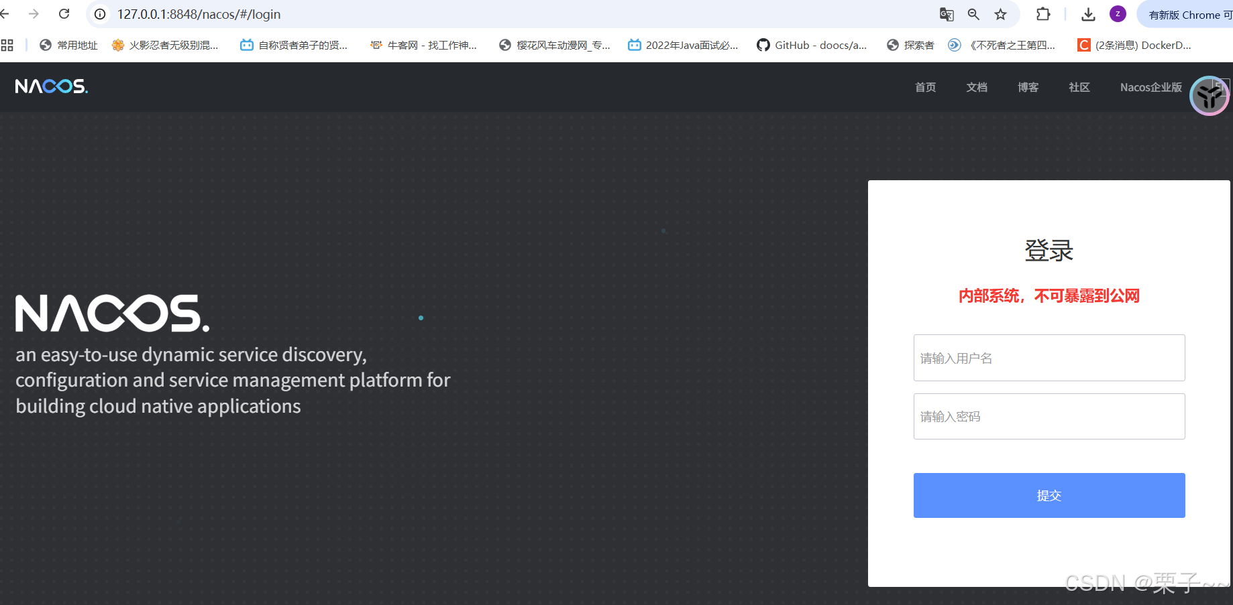Click the red 内部系统,不可暴露到公网 warning
This screenshot has width=1233, height=605.
pos(1049,295)
